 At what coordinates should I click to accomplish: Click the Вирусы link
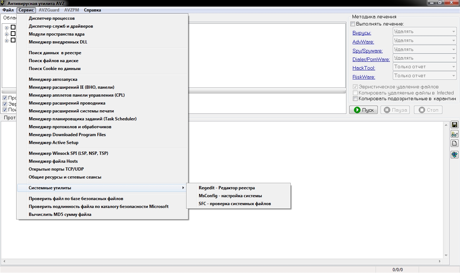(362, 33)
